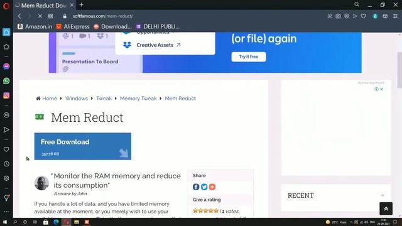Open a new tab with plus
The height and width of the screenshot is (226, 402).
coord(81,5)
